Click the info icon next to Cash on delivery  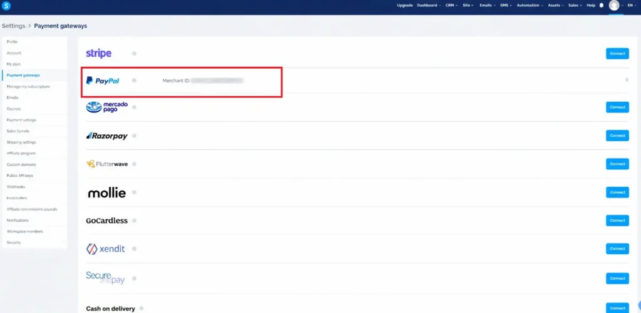coord(141,309)
